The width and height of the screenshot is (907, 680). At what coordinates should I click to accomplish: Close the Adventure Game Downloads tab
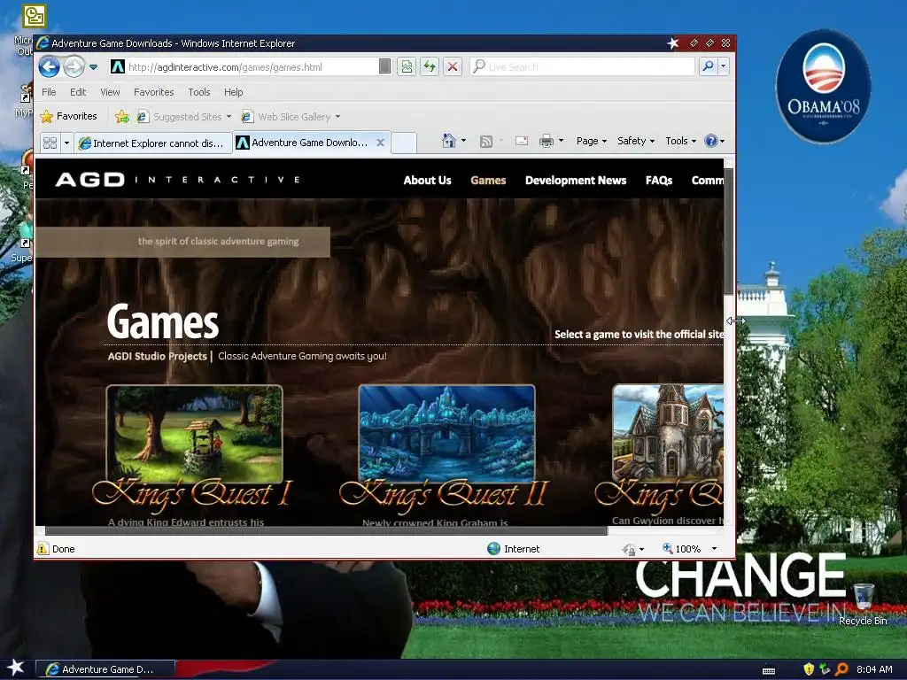coord(380,143)
